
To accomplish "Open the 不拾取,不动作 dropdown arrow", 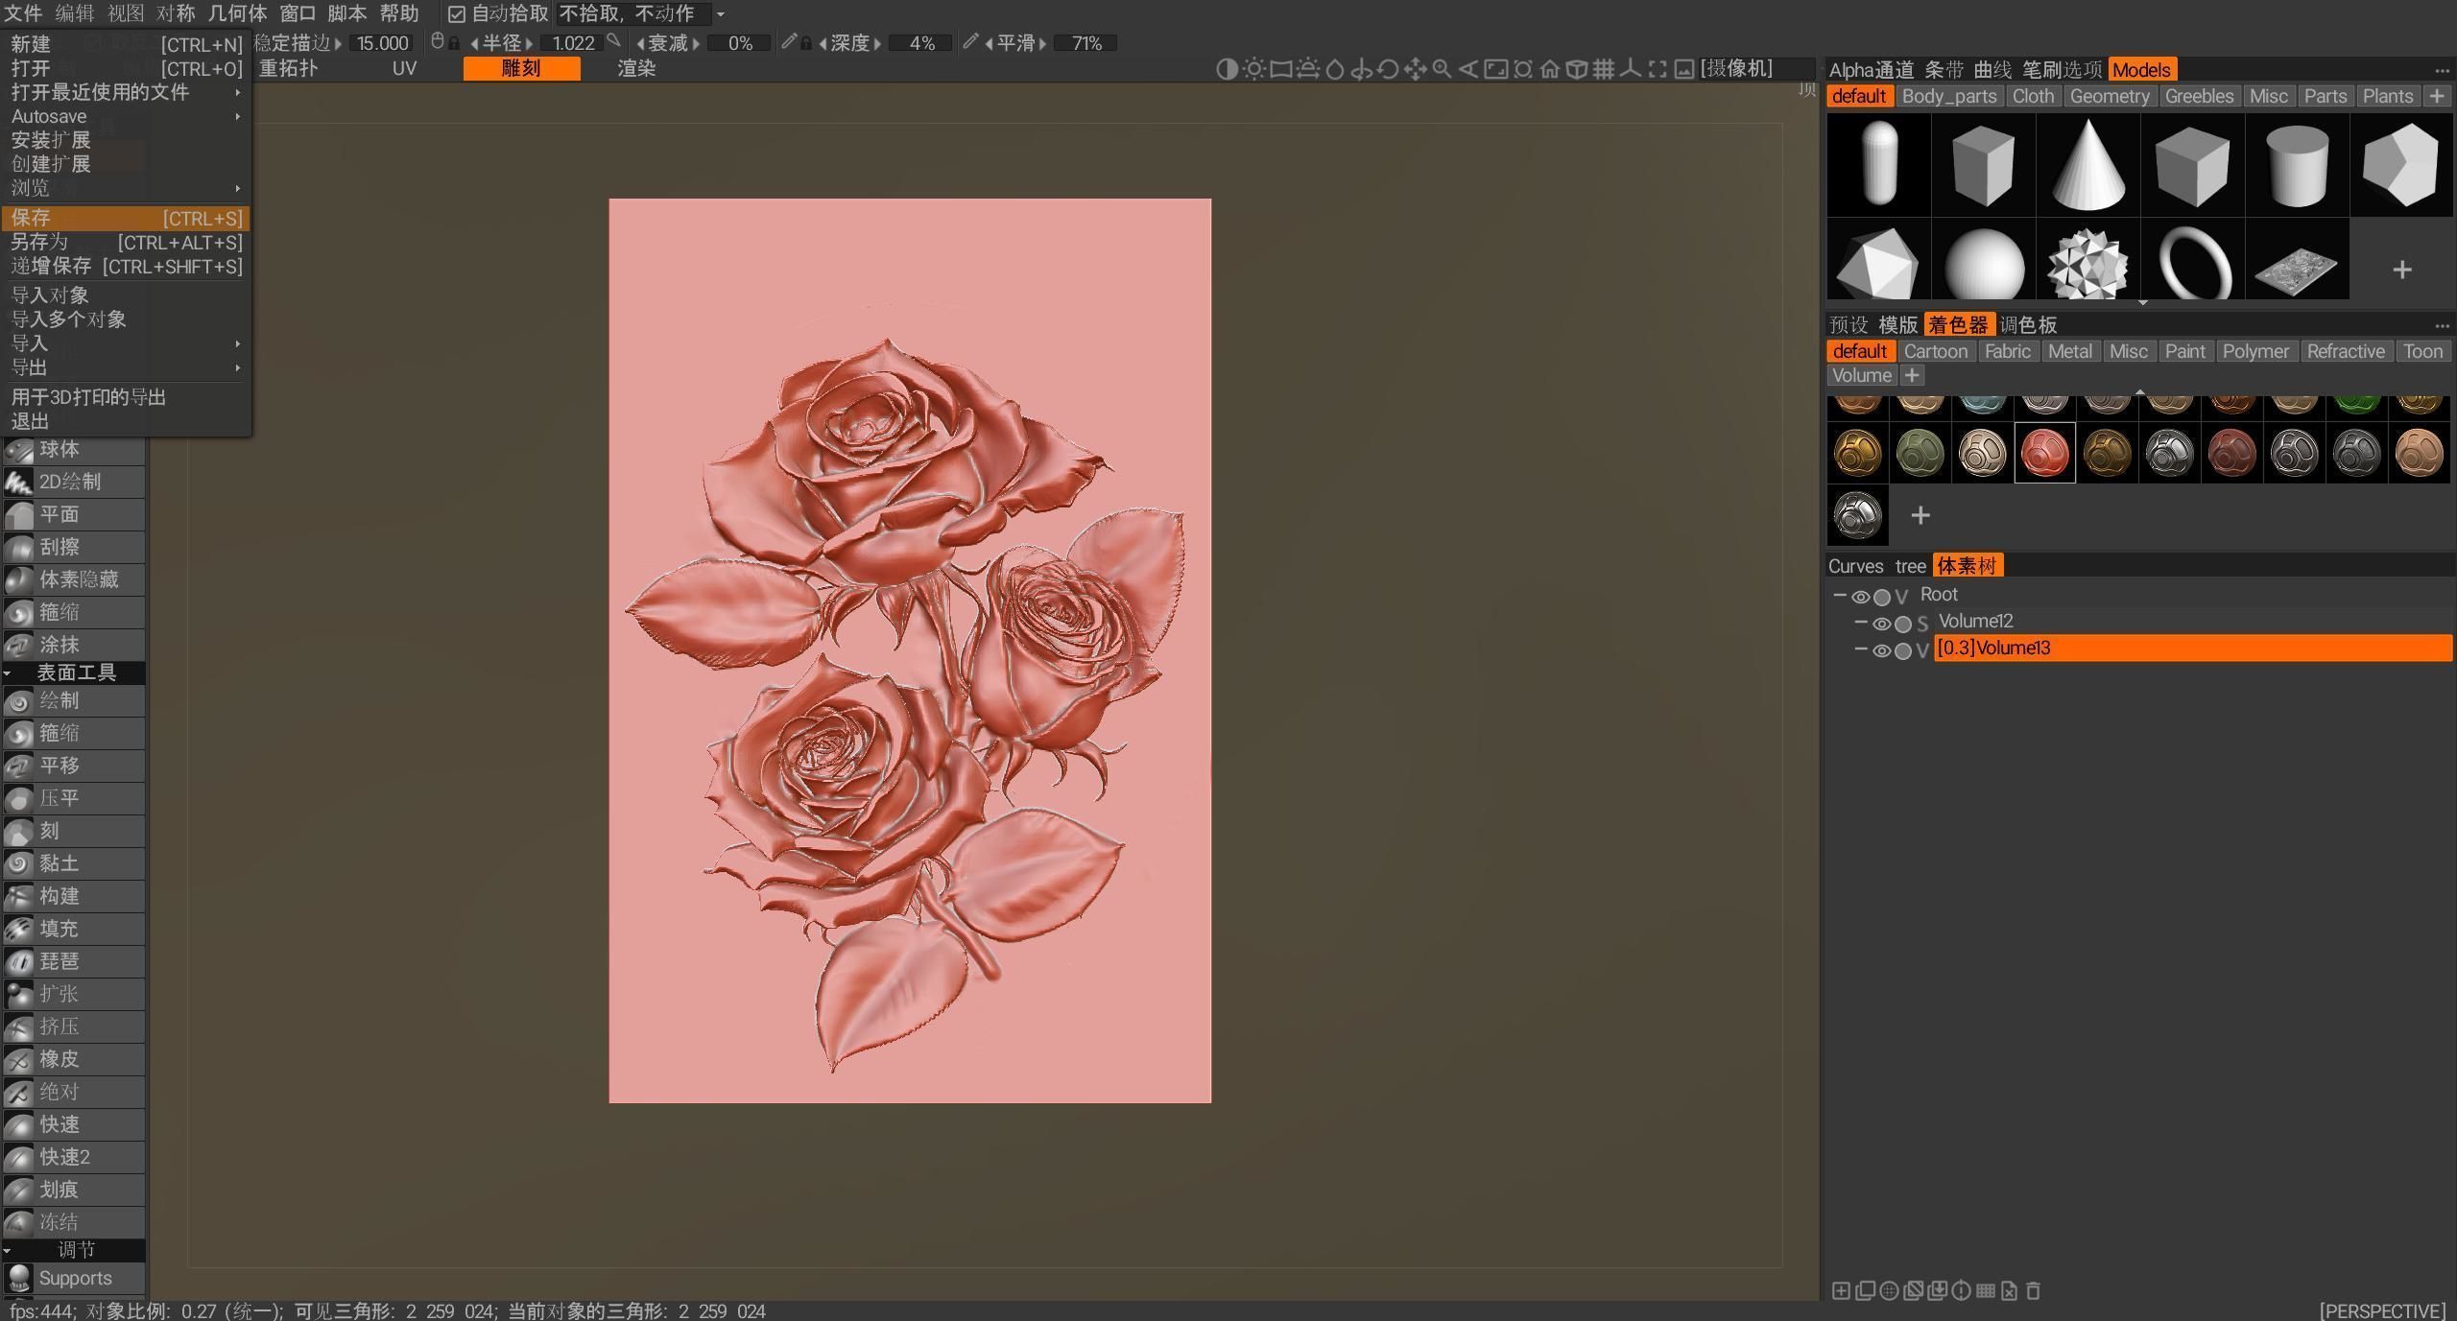I will (x=722, y=13).
